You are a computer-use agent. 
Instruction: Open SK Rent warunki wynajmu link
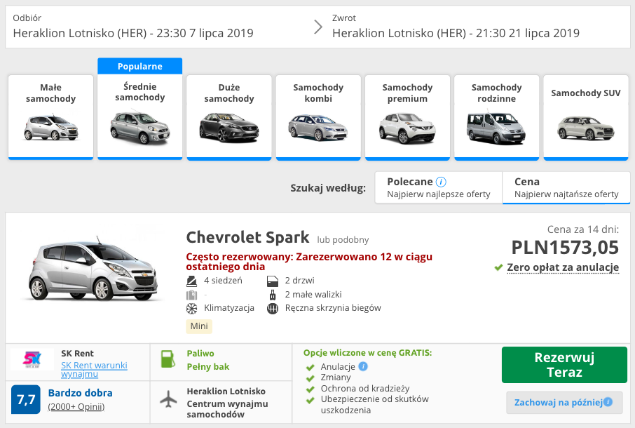(x=94, y=369)
